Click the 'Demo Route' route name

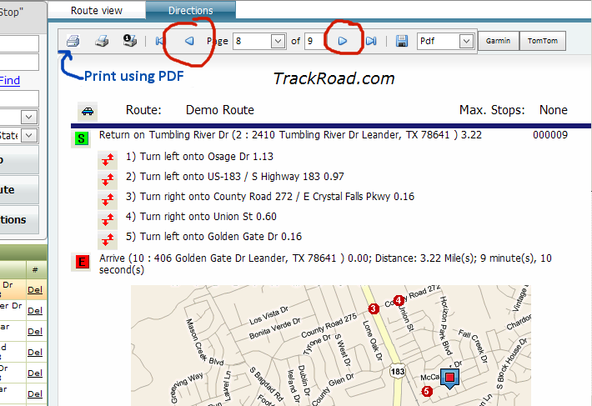click(220, 110)
